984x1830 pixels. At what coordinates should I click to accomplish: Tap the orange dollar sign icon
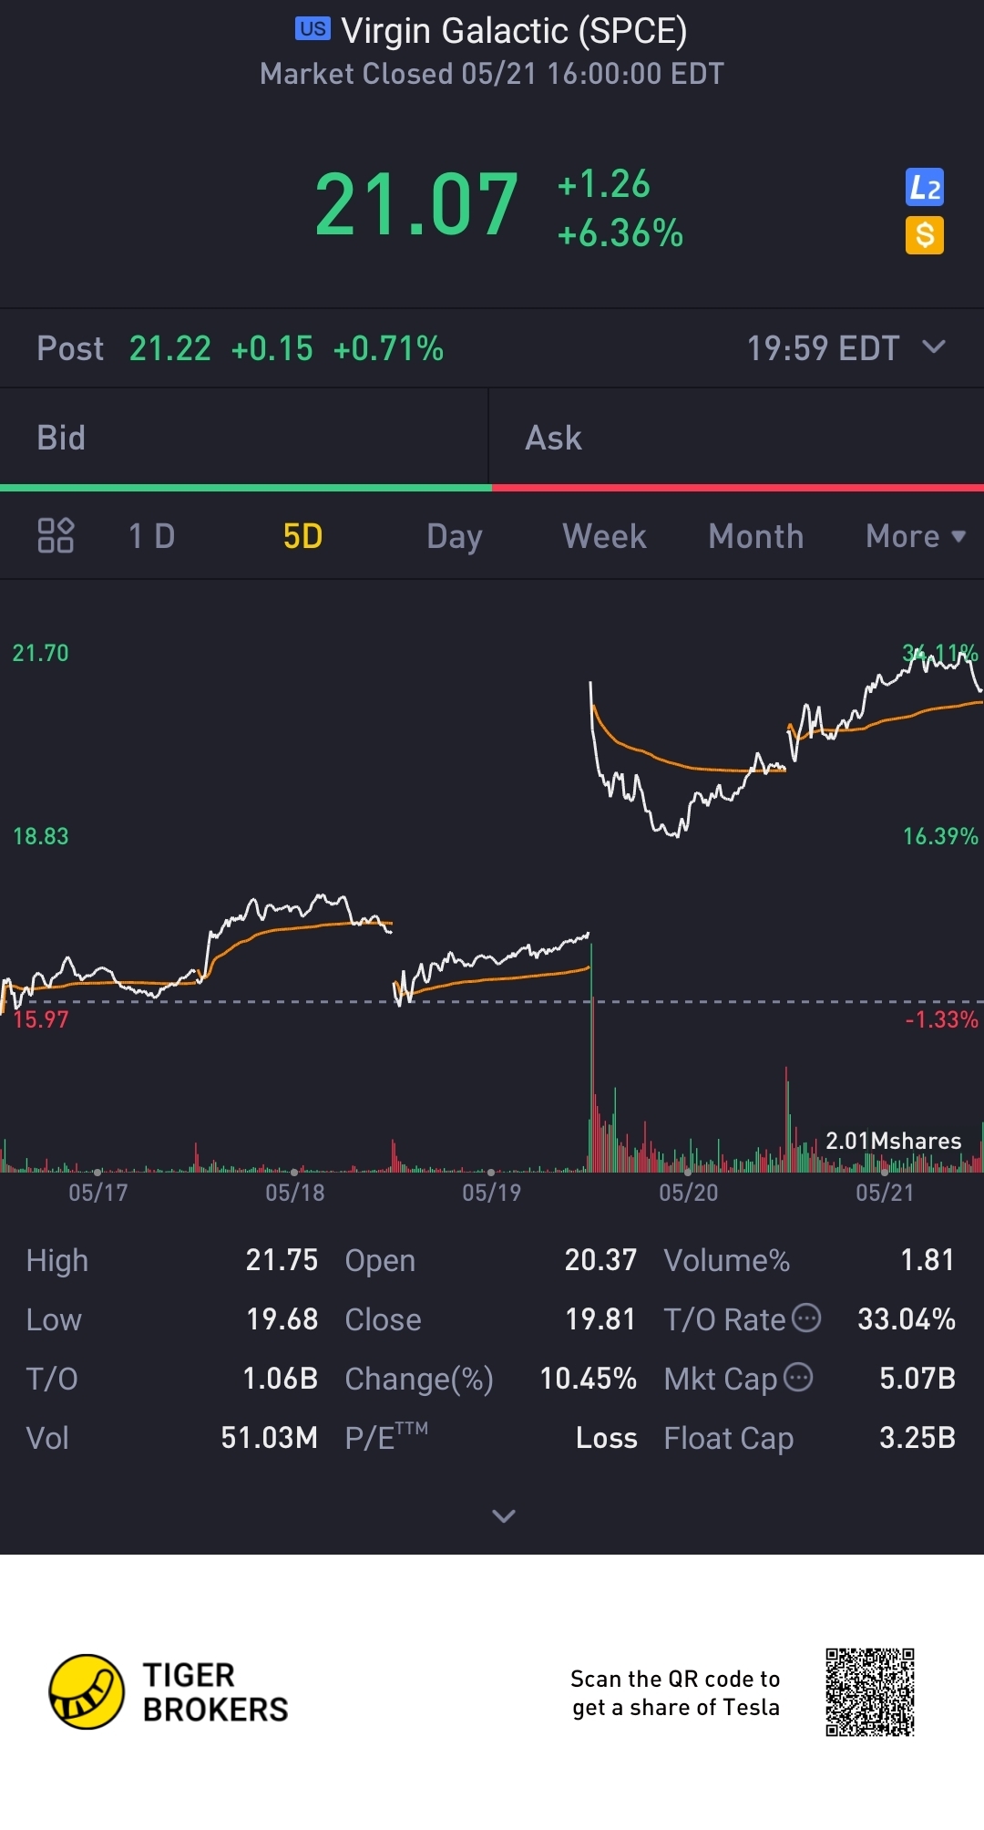click(x=924, y=235)
